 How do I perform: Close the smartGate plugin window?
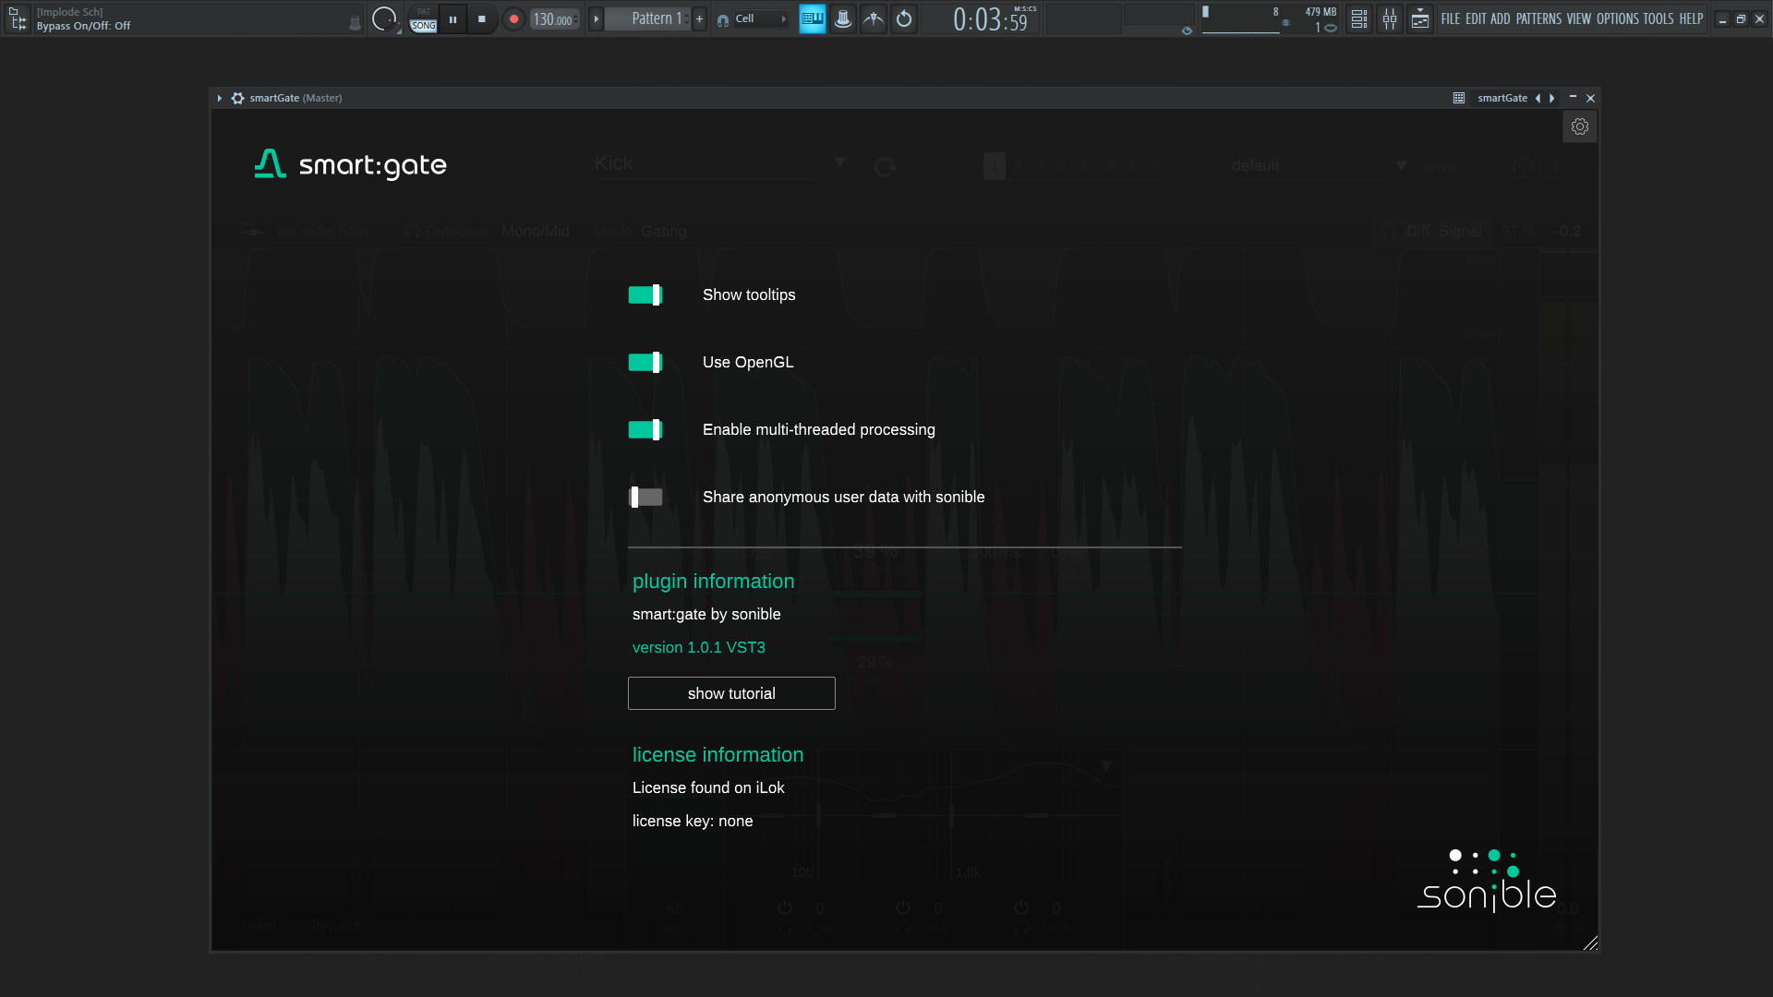(x=1590, y=98)
